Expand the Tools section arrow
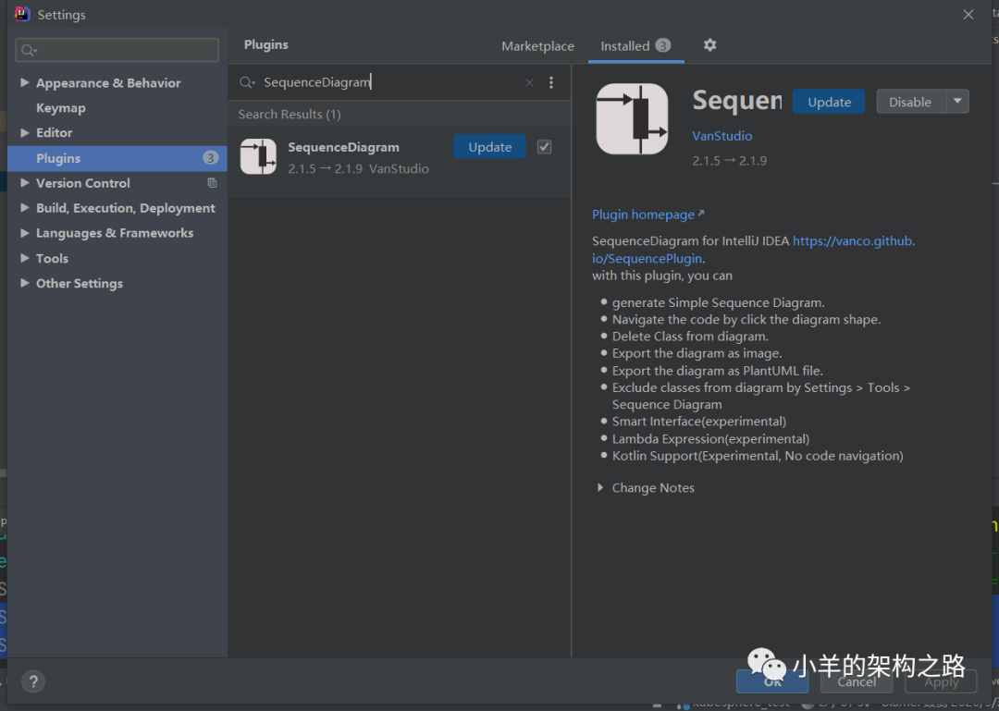 point(25,258)
